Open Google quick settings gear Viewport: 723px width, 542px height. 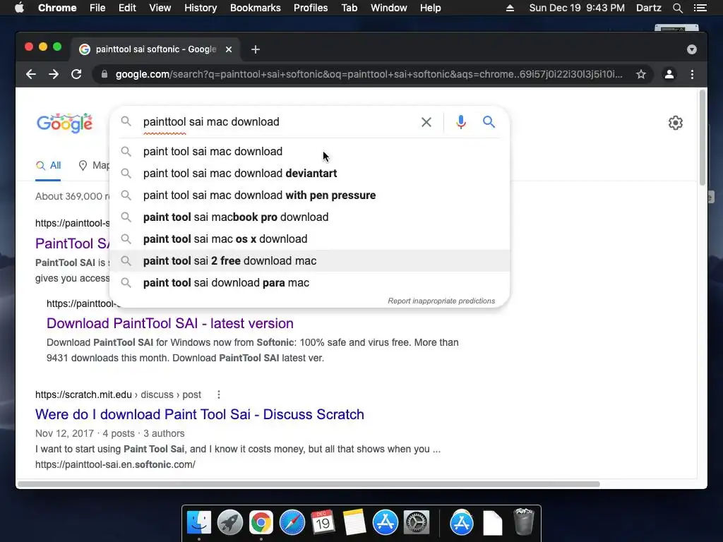click(x=676, y=123)
